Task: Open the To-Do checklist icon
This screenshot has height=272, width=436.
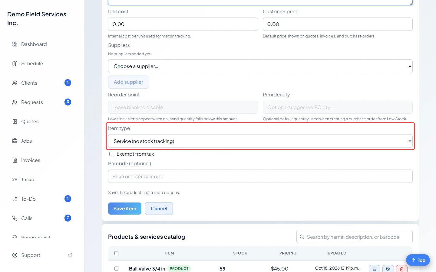Action: pyautogui.click(x=15, y=199)
